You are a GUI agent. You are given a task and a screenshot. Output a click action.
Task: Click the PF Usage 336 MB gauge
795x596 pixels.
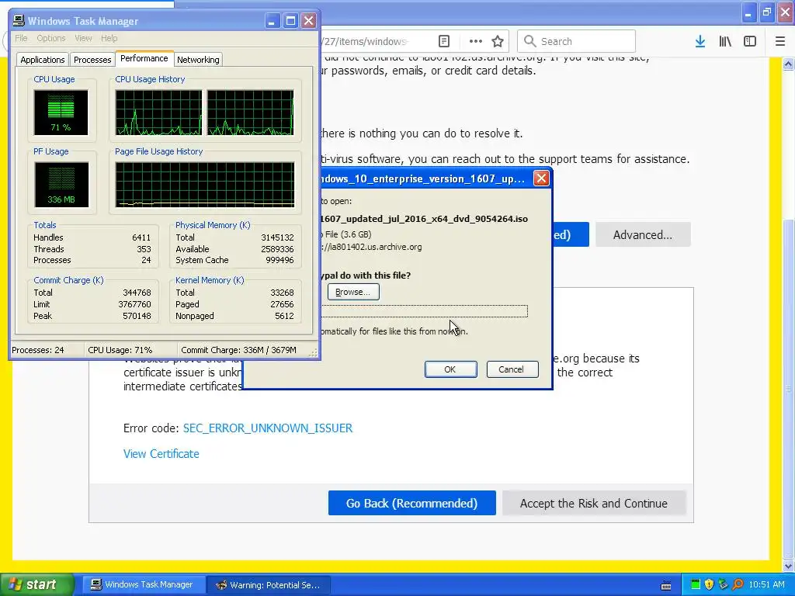tap(61, 185)
